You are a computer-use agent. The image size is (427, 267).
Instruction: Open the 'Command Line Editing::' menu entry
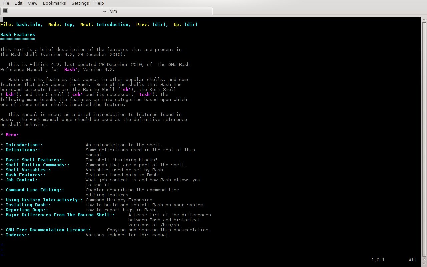35,190
